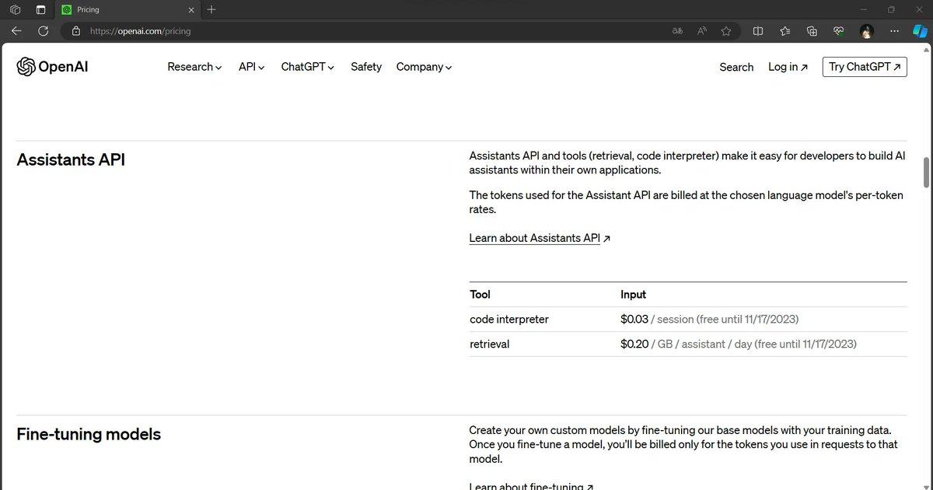Expand the API dropdown
Image resolution: width=933 pixels, height=490 pixels.
click(250, 67)
